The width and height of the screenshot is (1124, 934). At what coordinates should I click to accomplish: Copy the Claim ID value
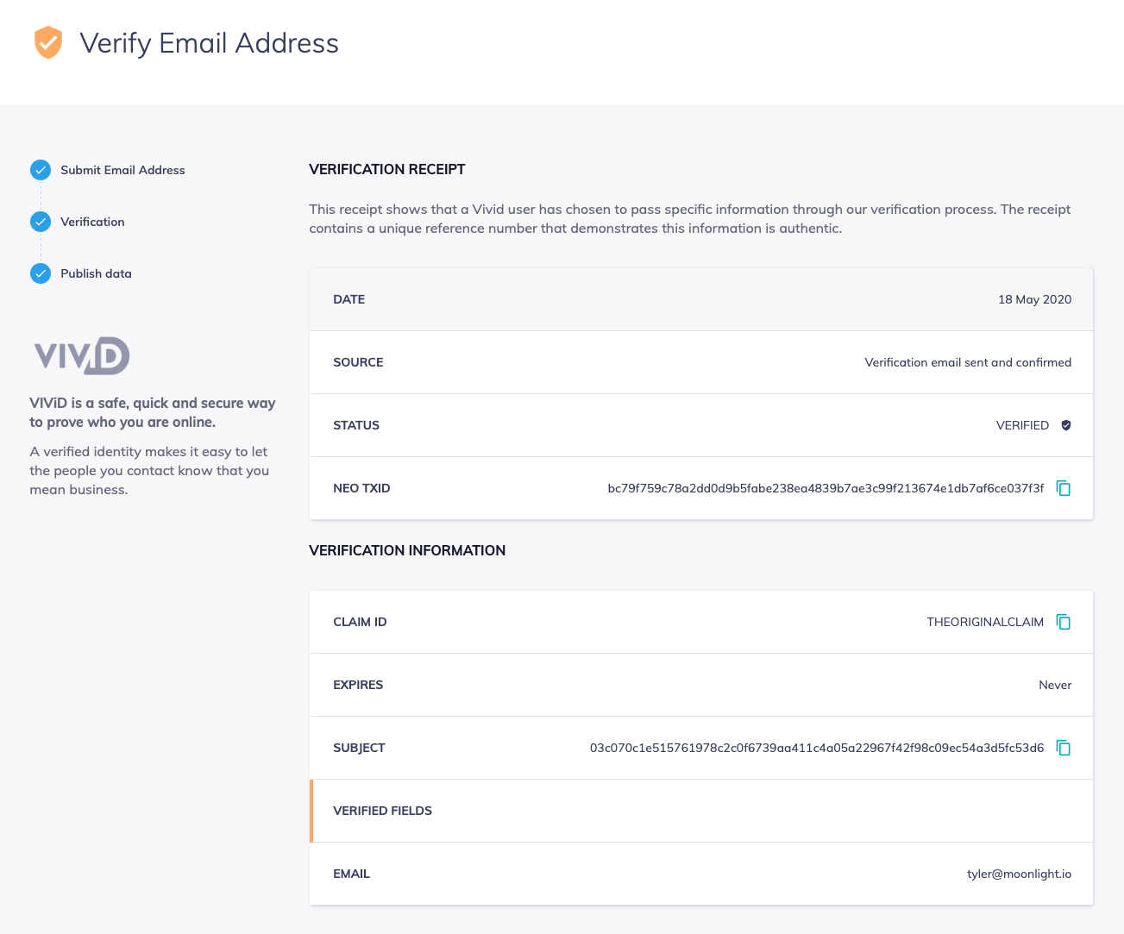(x=1064, y=622)
